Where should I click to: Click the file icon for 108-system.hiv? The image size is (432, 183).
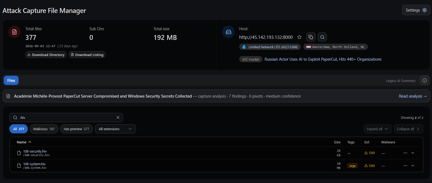(x=19, y=165)
